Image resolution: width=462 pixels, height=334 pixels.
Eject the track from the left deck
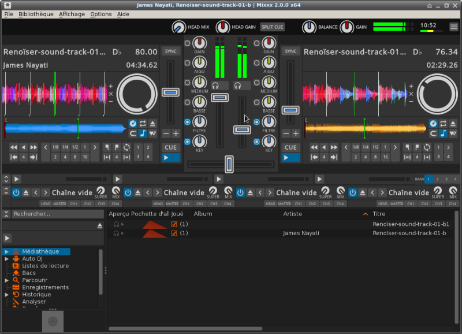[153, 123]
